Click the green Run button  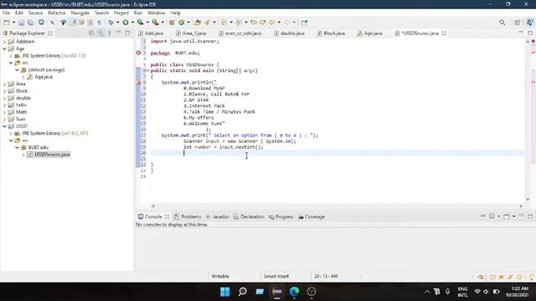coord(126,23)
